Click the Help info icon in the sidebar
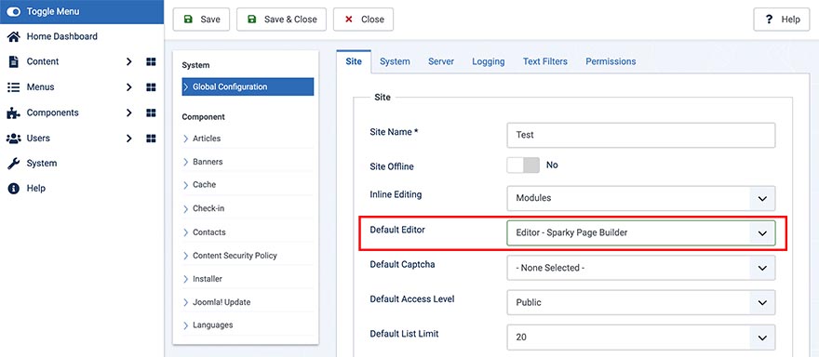Viewport: 819px width, 357px height. tap(14, 189)
